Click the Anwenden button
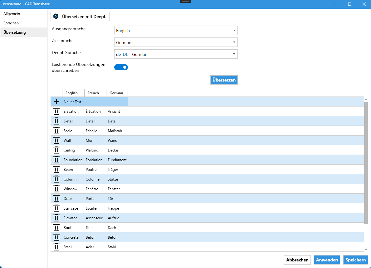The image size is (371, 268). tap(327, 260)
